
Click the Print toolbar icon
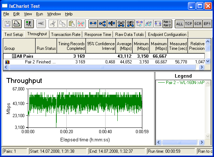(17, 24)
